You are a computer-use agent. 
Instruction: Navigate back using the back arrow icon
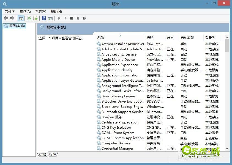(6, 18)
